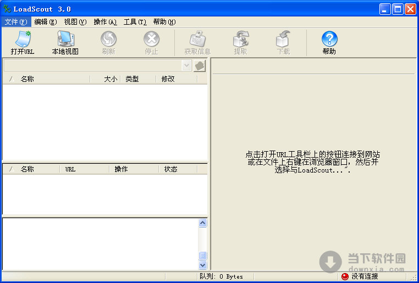Click the 没有连接 status bar text
Viewport: 419px width, 283px height.
pos(365,276)
